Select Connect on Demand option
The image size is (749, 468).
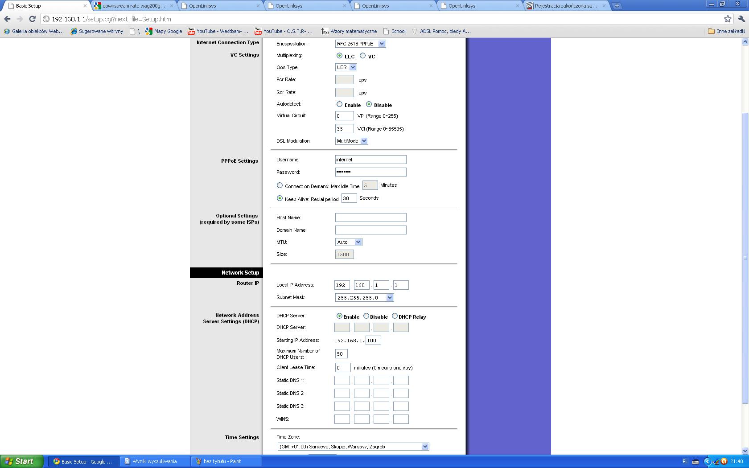coord(280,185)
